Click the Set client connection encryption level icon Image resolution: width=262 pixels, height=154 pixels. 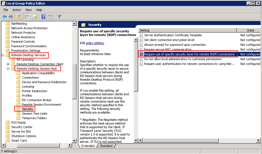(x=141, y=40)
